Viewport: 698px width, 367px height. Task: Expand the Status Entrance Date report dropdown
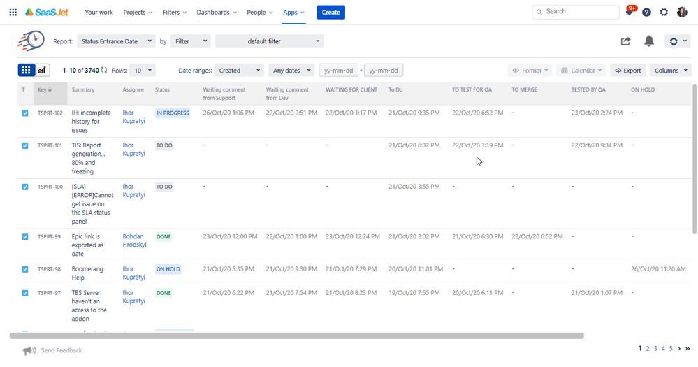click(116, 41)
